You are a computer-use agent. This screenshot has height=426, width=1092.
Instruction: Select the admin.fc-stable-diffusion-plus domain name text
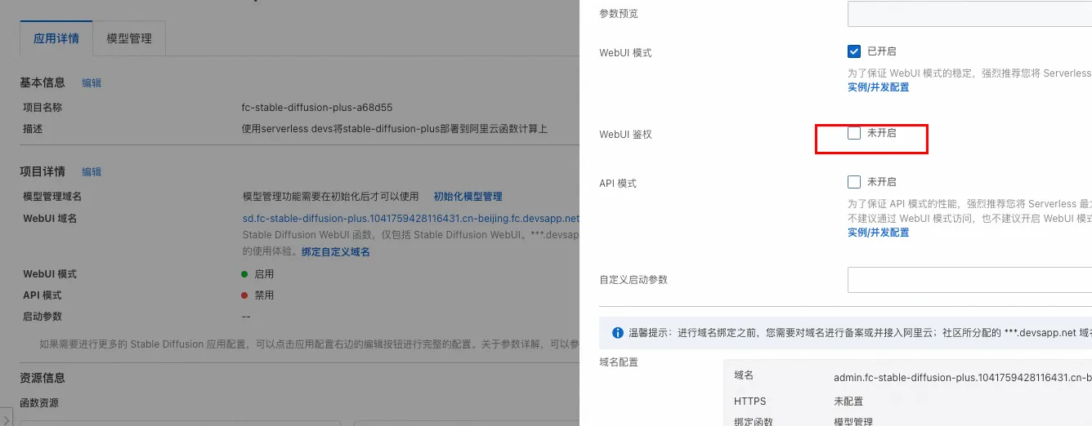pos(963,377)
